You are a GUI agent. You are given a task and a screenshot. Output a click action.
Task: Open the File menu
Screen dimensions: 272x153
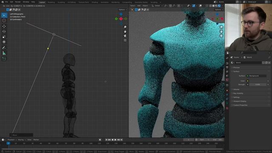[x=6, y=2]
